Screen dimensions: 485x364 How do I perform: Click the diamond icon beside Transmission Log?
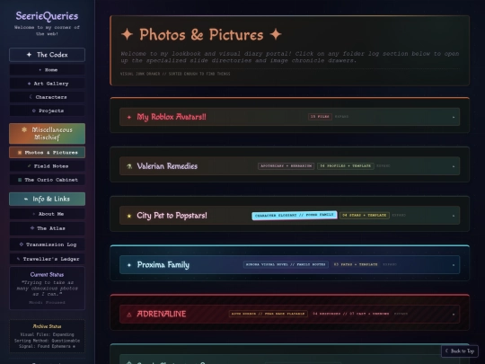point(21,244)
